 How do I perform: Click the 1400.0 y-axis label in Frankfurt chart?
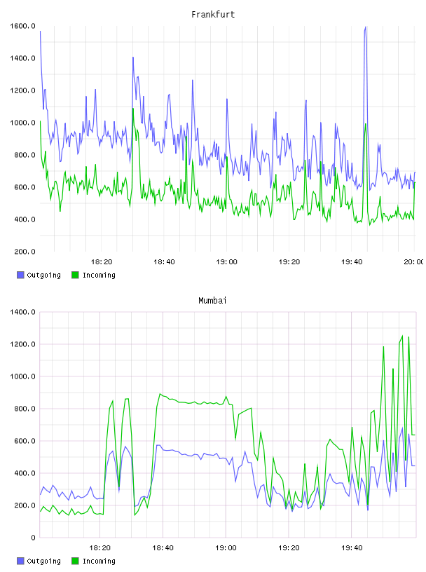pos(22,58)
